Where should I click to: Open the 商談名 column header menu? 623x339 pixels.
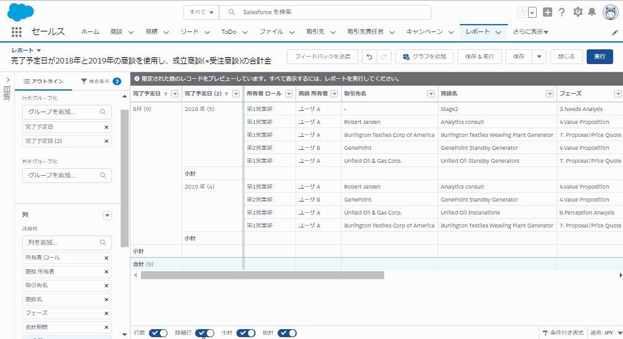550,94
